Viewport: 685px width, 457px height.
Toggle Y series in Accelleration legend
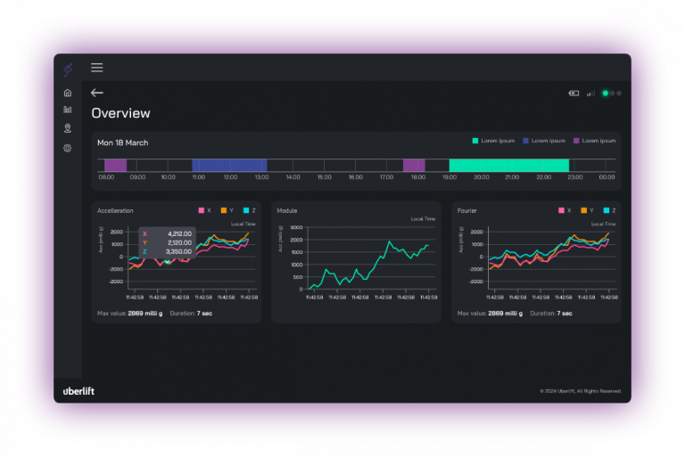[x=227, y=210]
